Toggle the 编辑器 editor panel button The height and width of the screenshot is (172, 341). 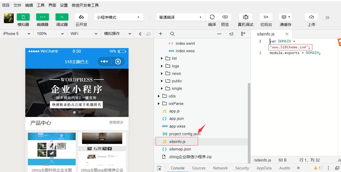pos(43,17)
